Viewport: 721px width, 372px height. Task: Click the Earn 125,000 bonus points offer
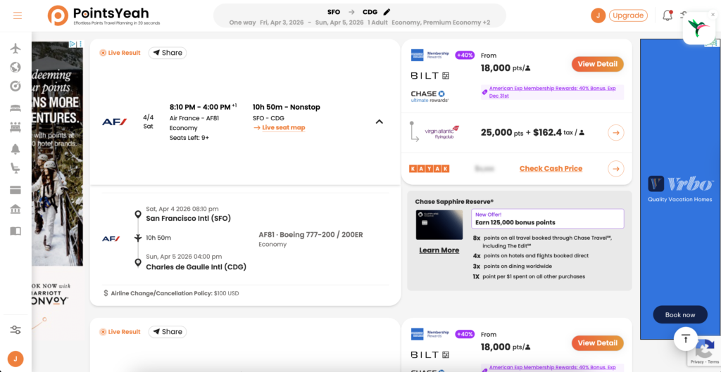click(548, 219)
